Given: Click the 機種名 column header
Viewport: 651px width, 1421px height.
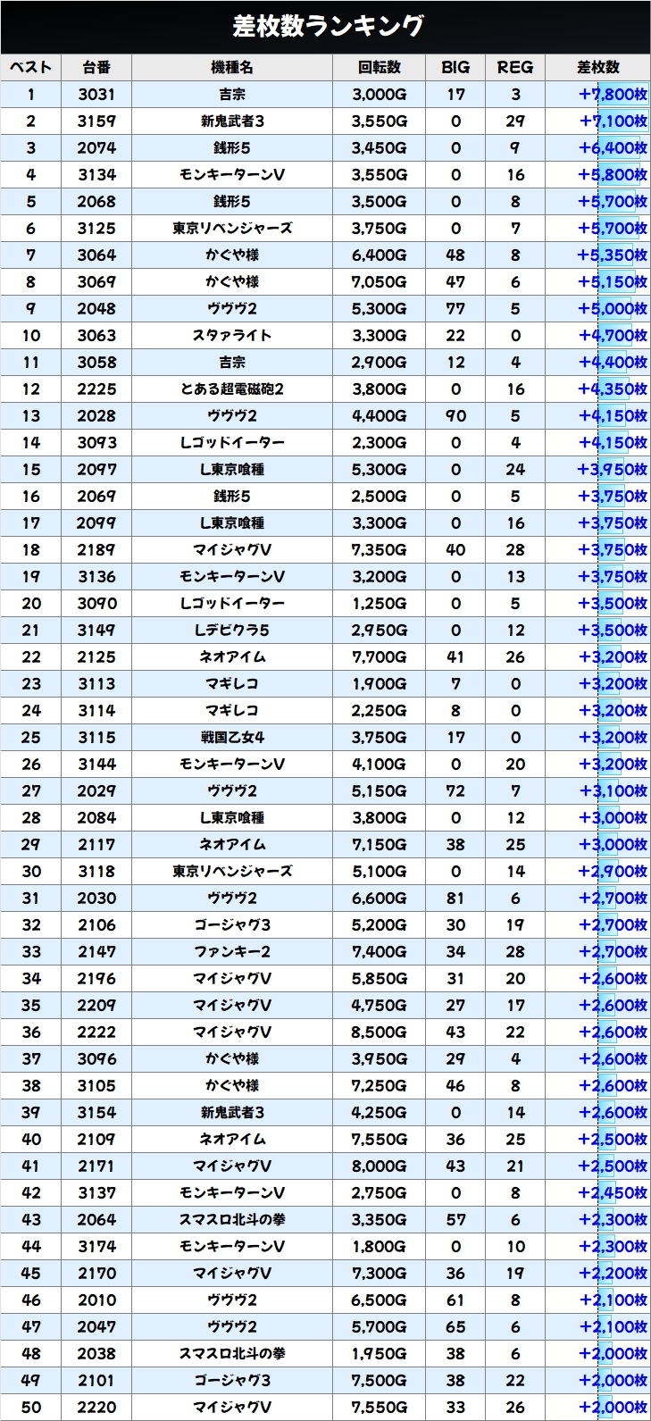Looking at the screenshot, I should (x=232, y=68).
